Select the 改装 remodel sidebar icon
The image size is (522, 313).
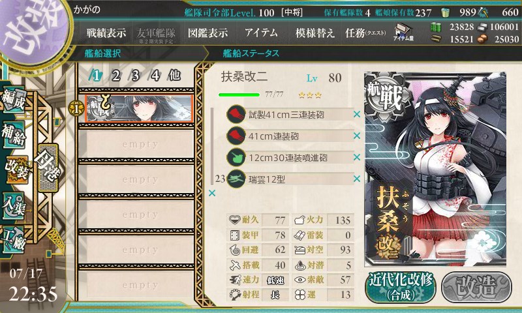[16, 170]
